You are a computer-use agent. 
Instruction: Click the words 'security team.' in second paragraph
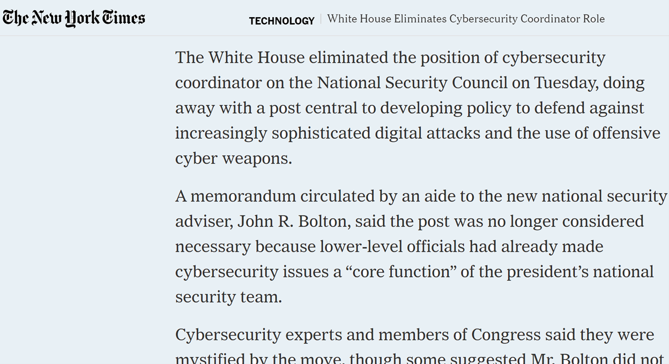coord(228,297)
